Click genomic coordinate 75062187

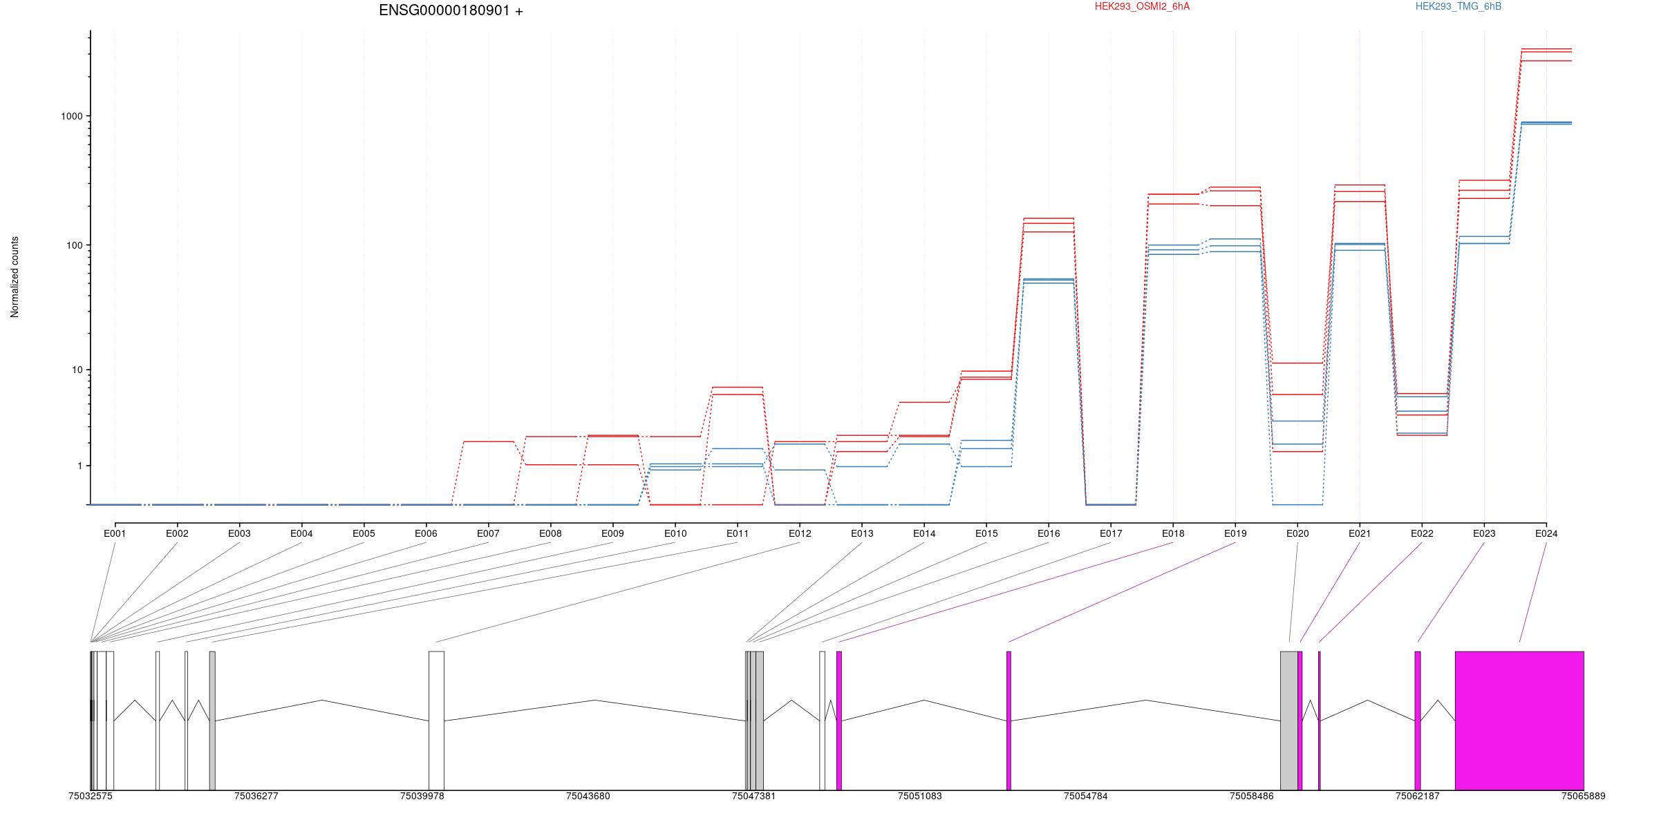click(x=1418, y=796)
